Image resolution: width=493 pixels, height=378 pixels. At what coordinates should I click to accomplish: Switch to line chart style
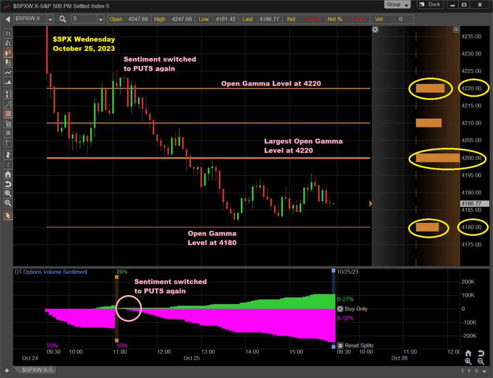point(8,73)
